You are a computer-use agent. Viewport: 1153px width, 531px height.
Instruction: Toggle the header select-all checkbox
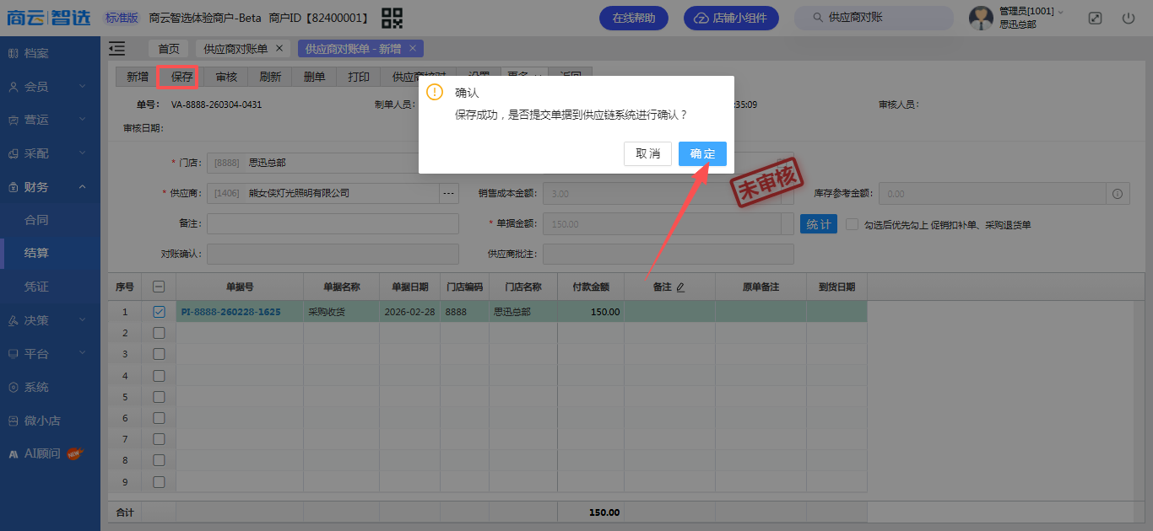[x=159, y=287]
